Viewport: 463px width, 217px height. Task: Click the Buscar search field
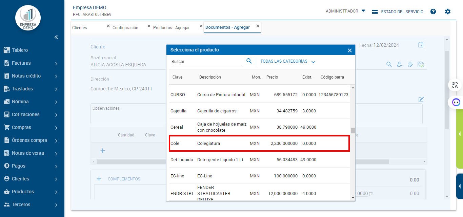coord(206,62)
